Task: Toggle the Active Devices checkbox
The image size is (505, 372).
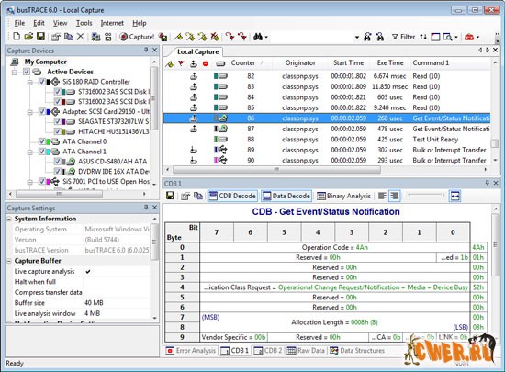Action: (x=27, y=72)
